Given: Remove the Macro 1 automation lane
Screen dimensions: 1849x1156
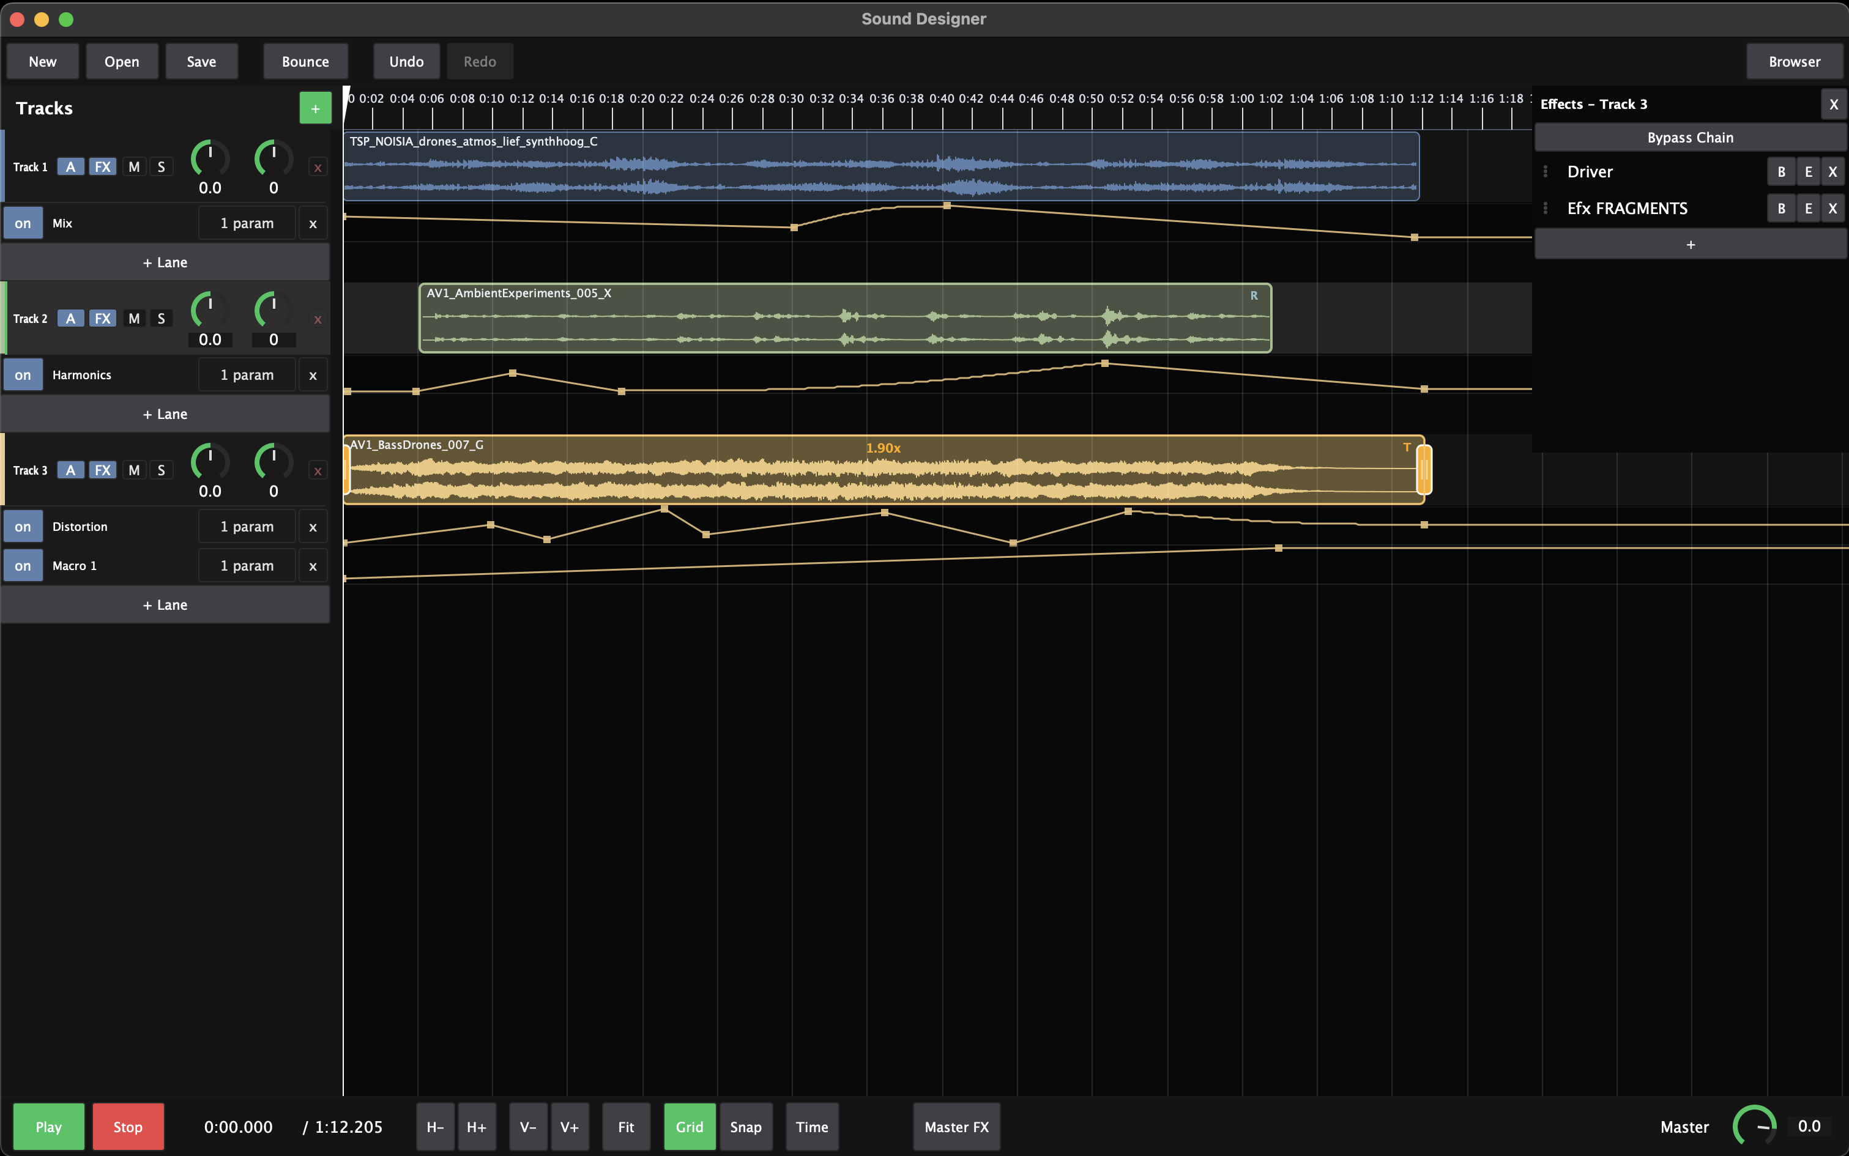Looking at the screenshot, I should [313, 565].
